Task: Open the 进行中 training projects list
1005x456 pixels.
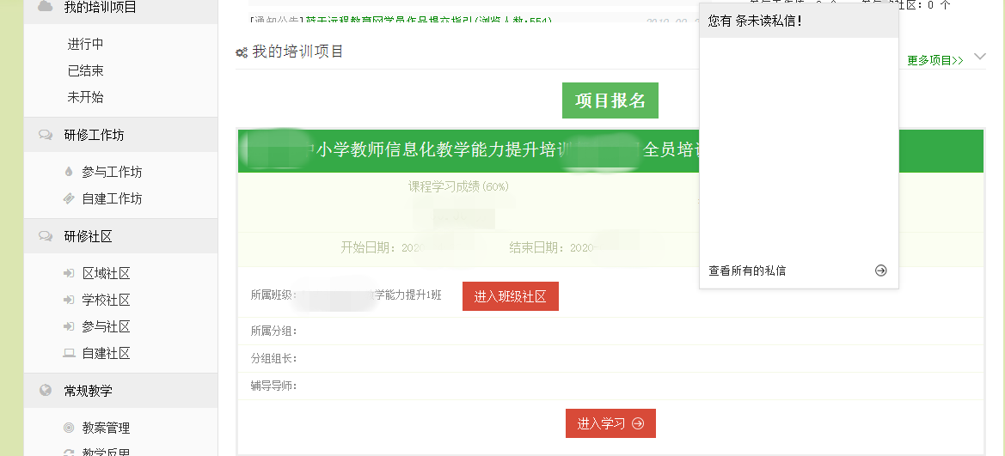Action: pos(85,44)
